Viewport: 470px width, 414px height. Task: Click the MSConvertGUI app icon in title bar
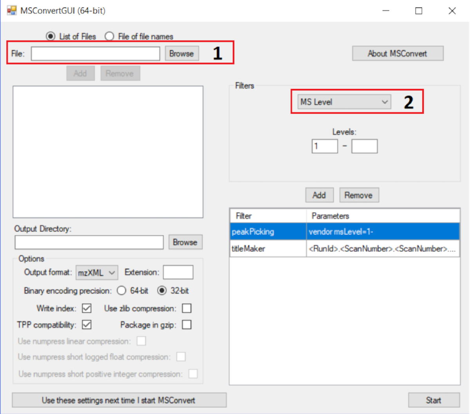12,10
